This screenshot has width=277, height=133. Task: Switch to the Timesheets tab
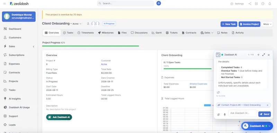[86, 33]
